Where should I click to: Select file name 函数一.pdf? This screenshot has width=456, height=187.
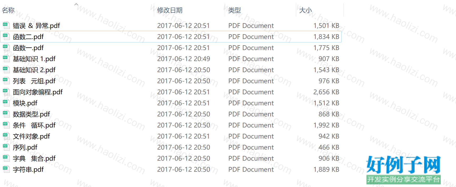[x=28, y=48]
